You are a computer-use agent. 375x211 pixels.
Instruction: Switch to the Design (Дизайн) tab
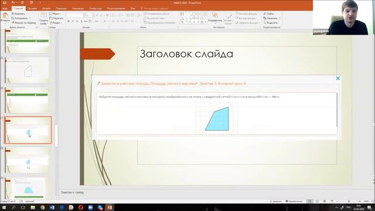click(x=46, y=8)
